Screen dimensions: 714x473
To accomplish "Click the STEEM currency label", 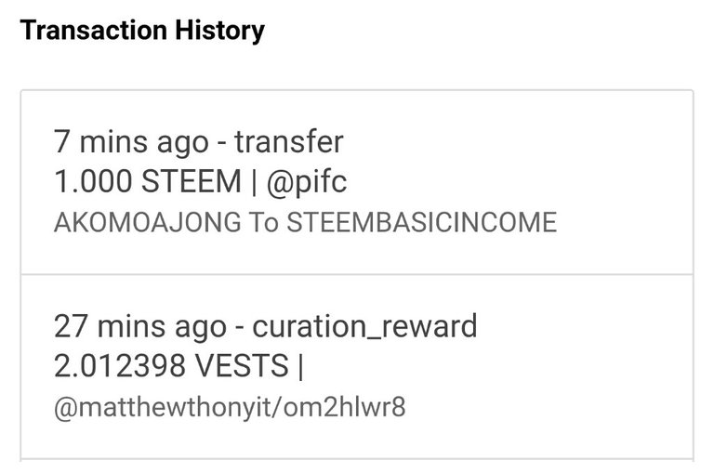I will (192, 182).
